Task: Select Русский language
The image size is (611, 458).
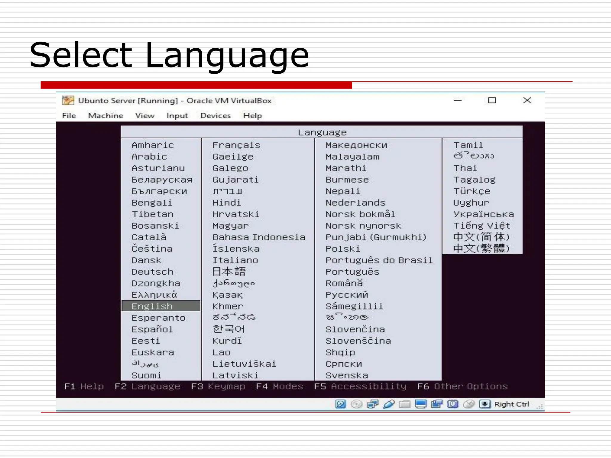Action: (347, 295)
